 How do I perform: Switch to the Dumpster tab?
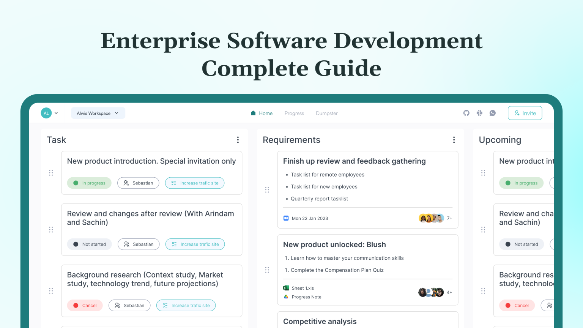point(327,113)
